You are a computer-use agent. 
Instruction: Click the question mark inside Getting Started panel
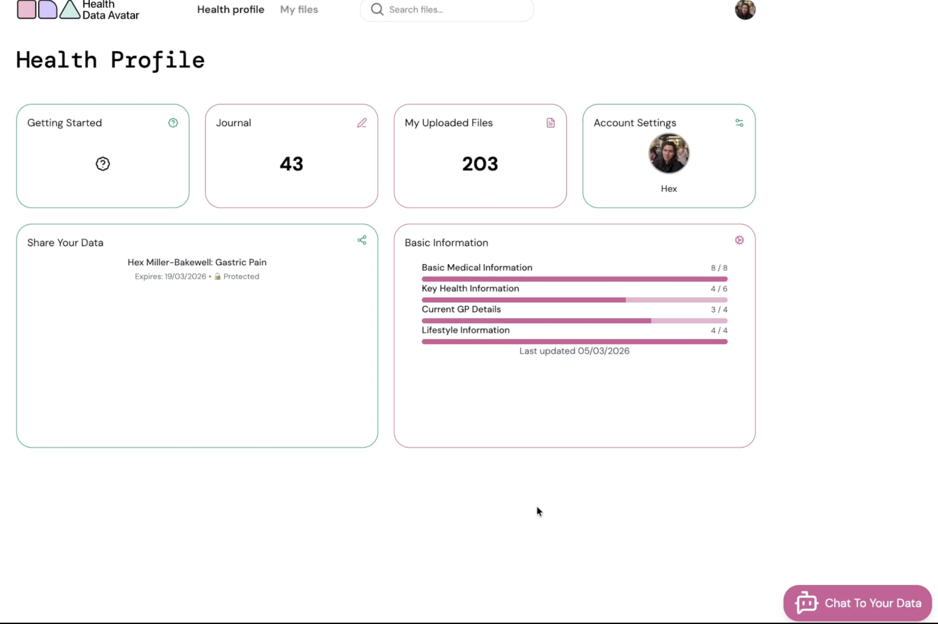coord(103,164)
